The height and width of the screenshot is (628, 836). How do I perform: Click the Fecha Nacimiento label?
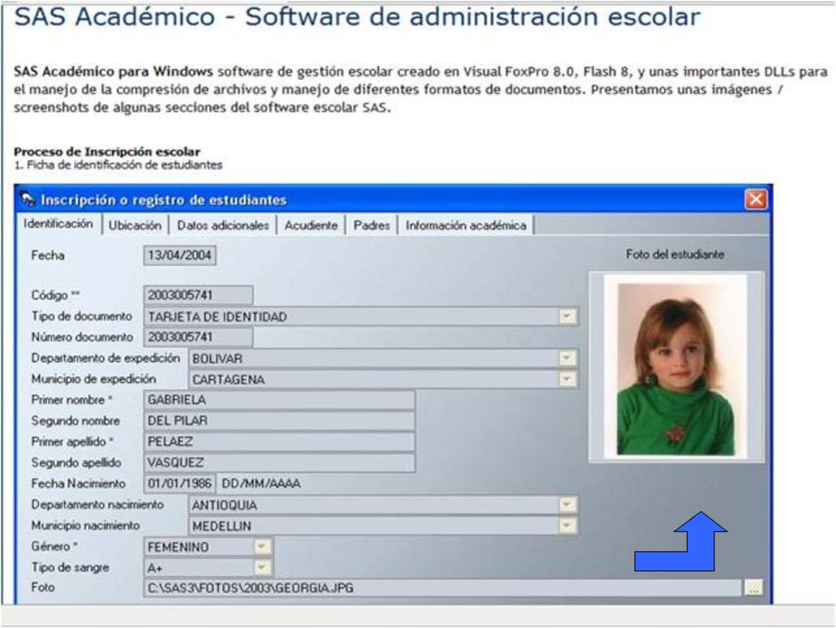[78, 484]
